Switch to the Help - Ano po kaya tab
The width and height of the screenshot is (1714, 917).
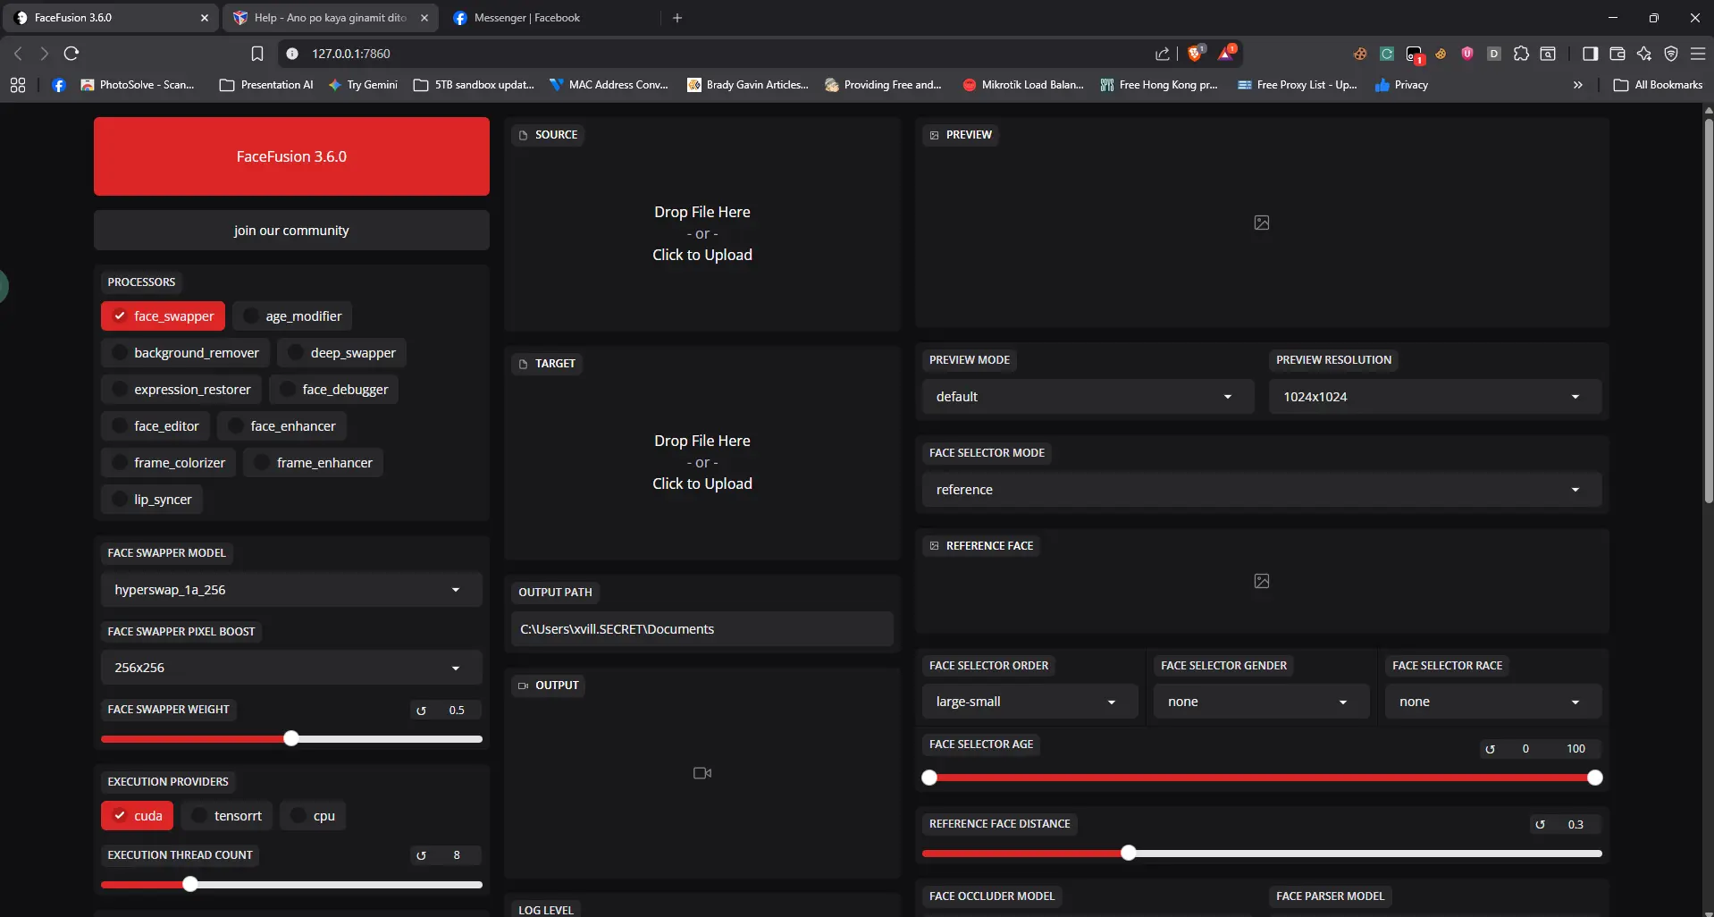tap(331, 18)
